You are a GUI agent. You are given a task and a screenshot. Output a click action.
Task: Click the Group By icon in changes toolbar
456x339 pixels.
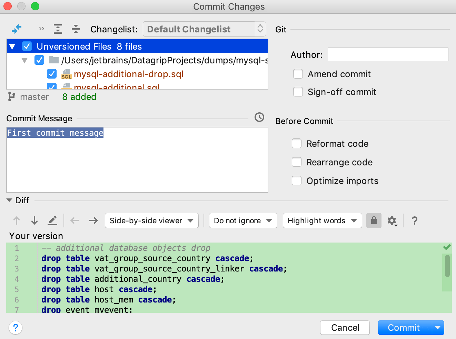coord(17,29)
